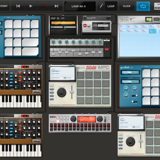The image size is (160, 160).
Task: Click the note icon under Pop 1
Action: click(x=121, y=123)
